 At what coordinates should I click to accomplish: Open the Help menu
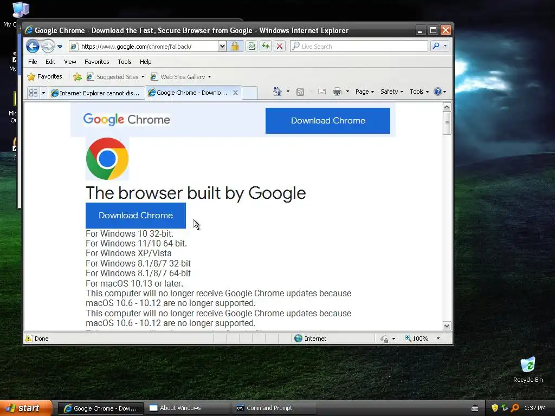tap(145, 62)
